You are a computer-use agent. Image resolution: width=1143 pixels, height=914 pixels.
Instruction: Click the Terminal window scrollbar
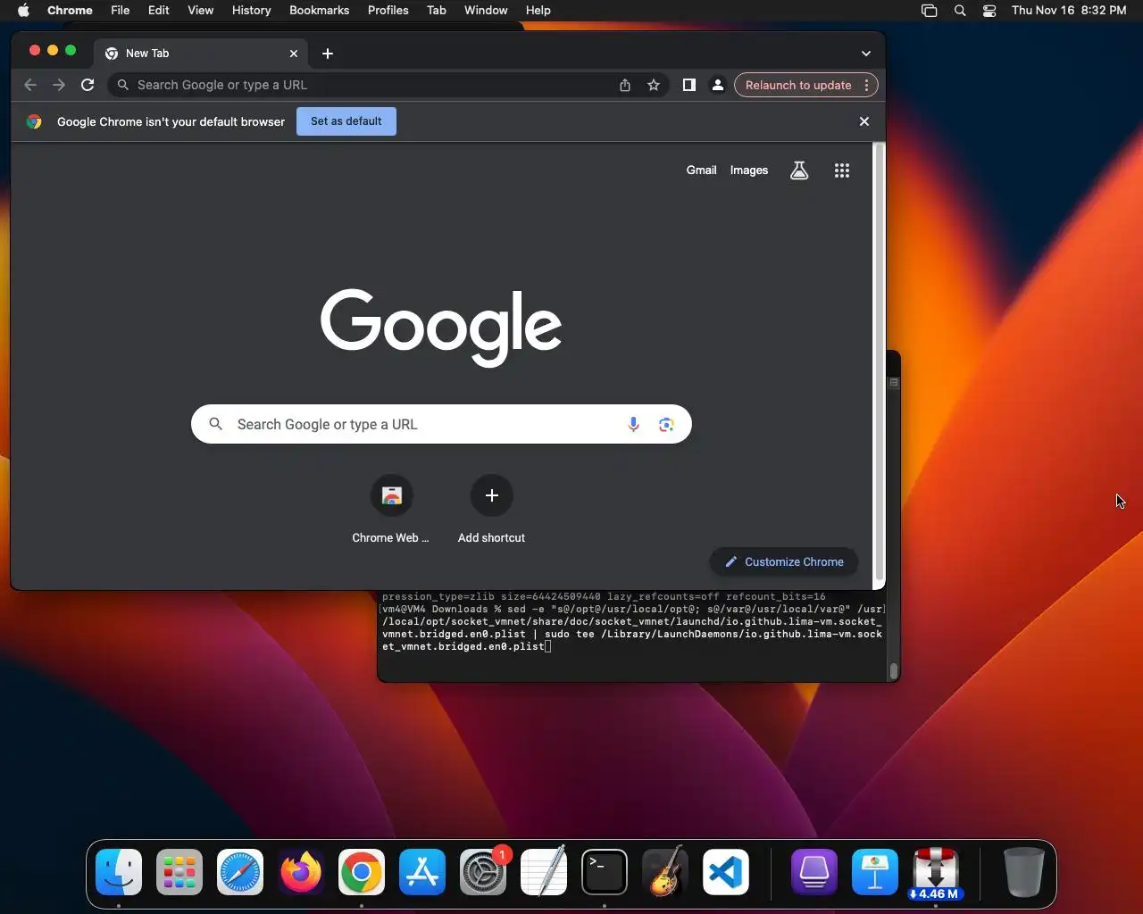coord(893,670)
